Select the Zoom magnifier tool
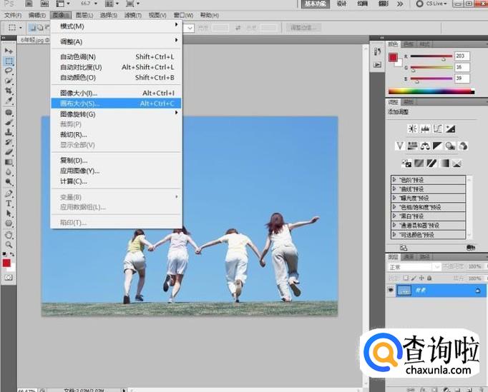This screenshot has height=392, width=488. click(9, 243)
